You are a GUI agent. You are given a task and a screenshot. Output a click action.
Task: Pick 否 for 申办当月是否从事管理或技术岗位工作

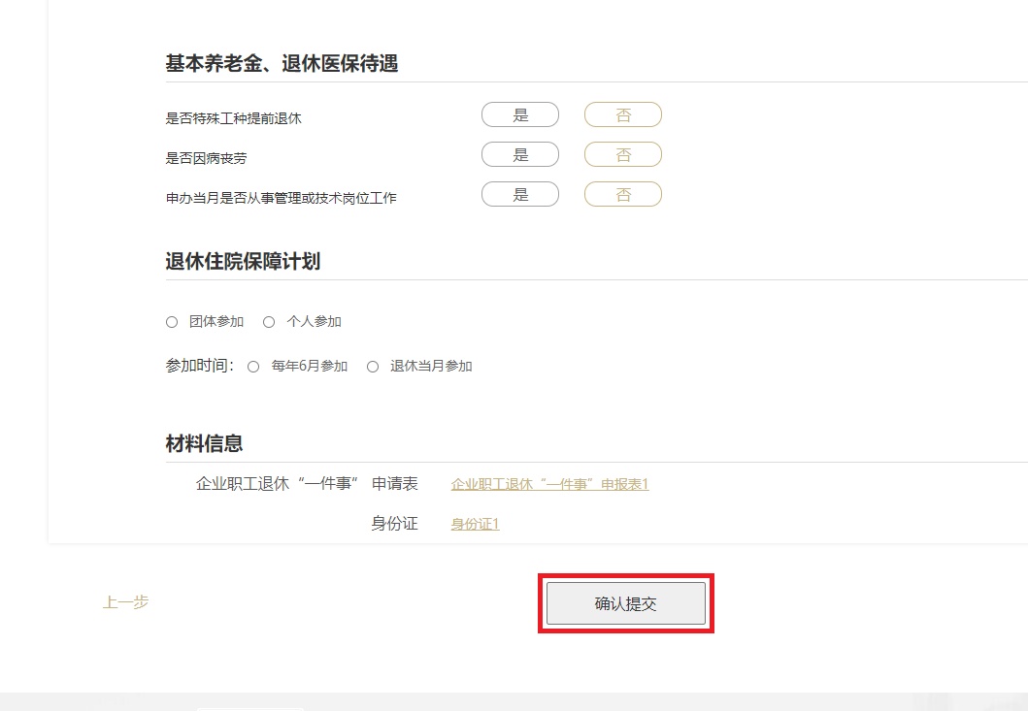622,195
